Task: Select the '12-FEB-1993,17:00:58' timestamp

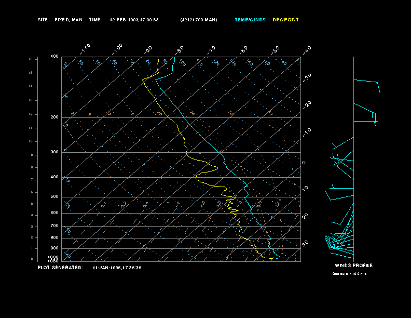Action: tap(134, 20)
